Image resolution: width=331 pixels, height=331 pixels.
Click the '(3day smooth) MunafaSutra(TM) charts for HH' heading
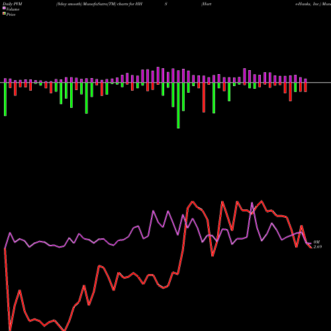pos(99,4)
